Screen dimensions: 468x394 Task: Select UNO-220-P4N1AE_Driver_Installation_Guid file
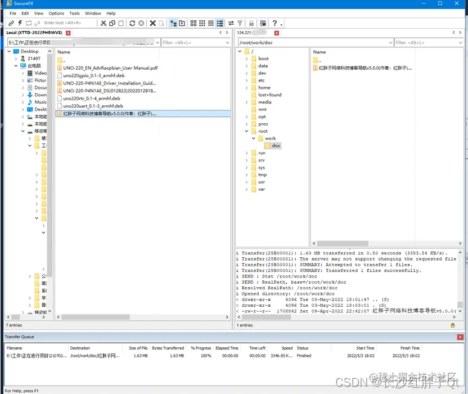[109, 83]
